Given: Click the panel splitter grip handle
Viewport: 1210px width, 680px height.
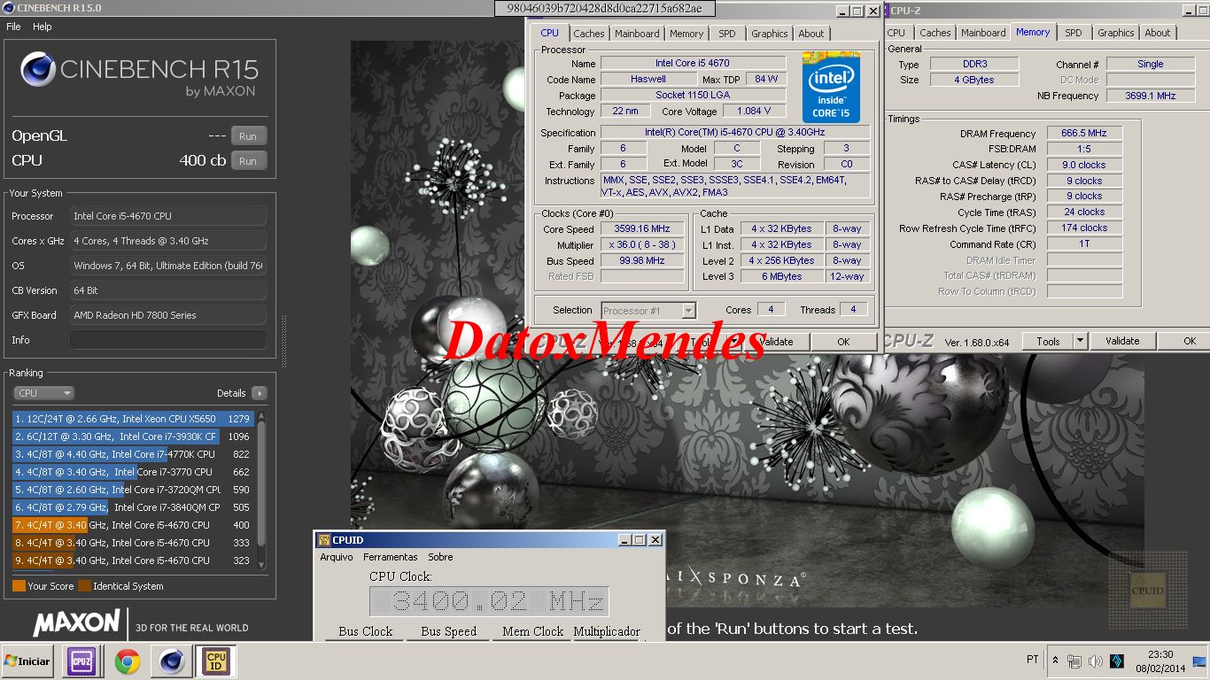Looking at the screenshot, I should (x=284, y=340).
